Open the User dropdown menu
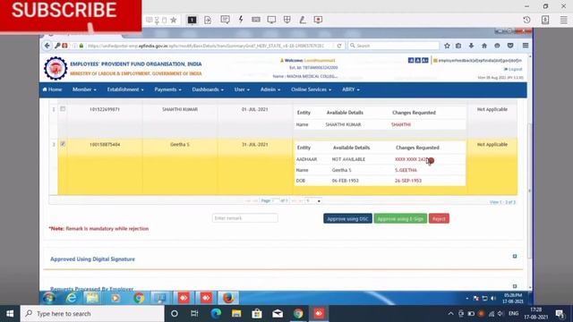 [242, 89]
